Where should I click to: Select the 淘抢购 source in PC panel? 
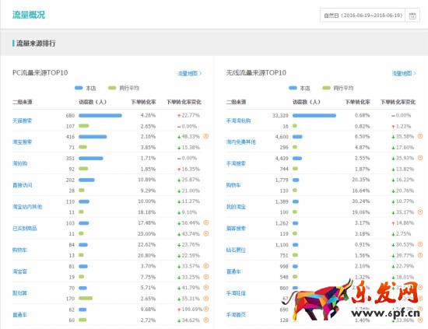click(x=20, y=163)
